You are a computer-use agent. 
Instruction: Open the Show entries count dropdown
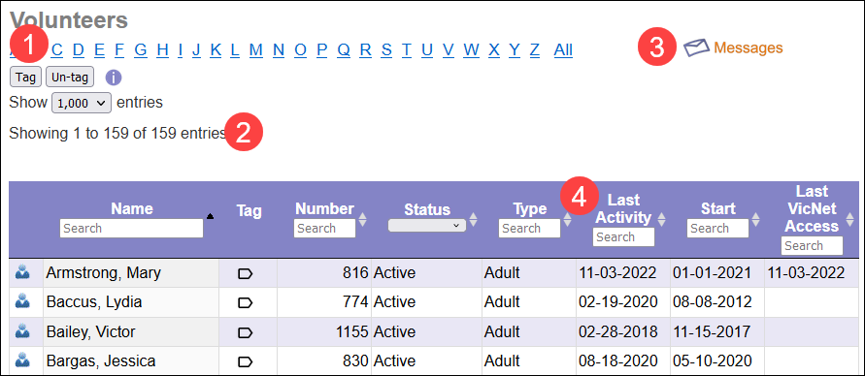pyautogui.click(x=82, y=103)
